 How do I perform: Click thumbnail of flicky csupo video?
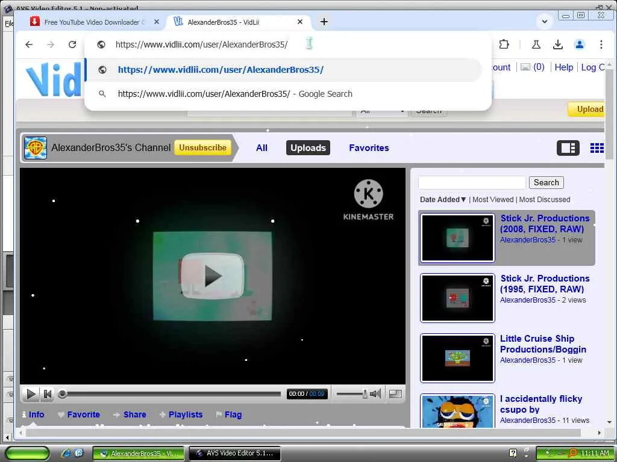tap(457, 411)
